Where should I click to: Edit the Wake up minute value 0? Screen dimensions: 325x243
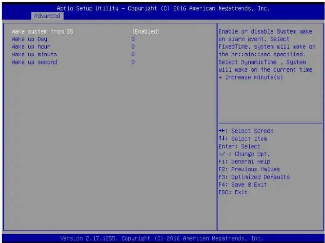[x=133, y=54]
